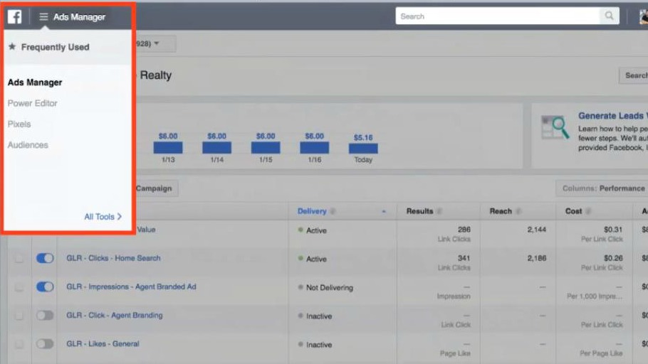Sort by the Reach column header
Screen dimensions: 648x364
[x=501, y=211]
